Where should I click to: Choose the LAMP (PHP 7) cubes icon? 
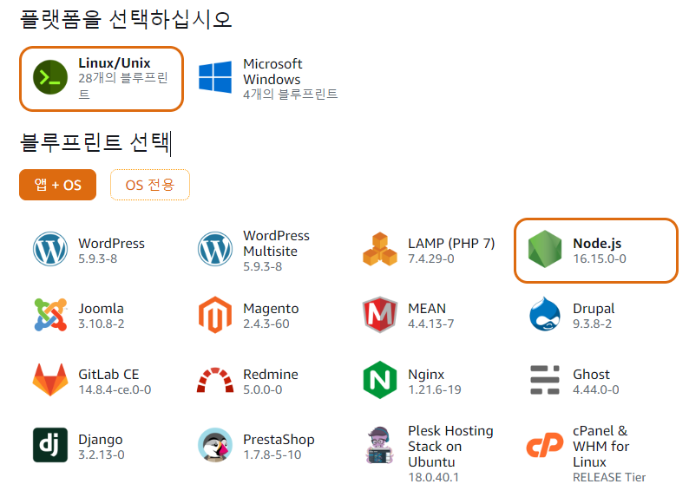(x=380, y=249)
